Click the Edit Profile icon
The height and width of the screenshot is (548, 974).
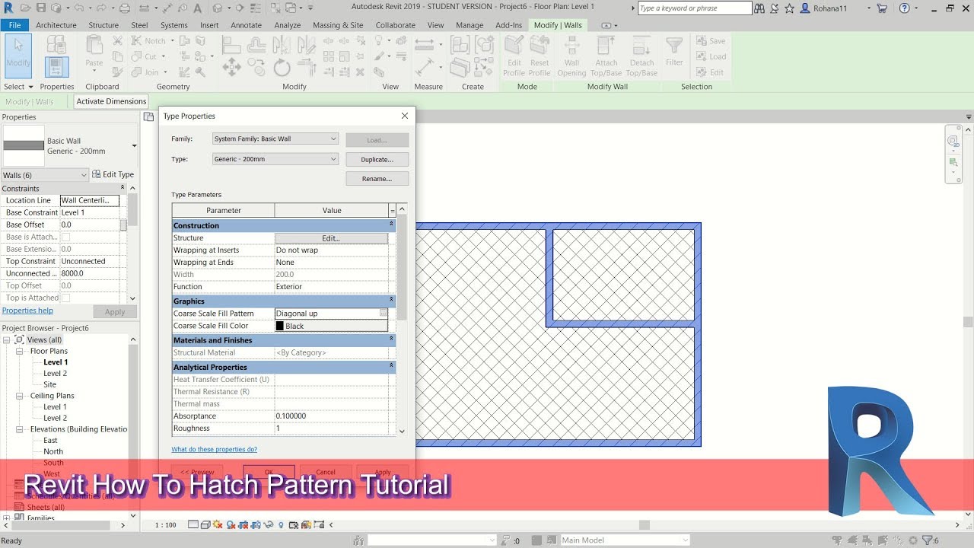point(514,56)
